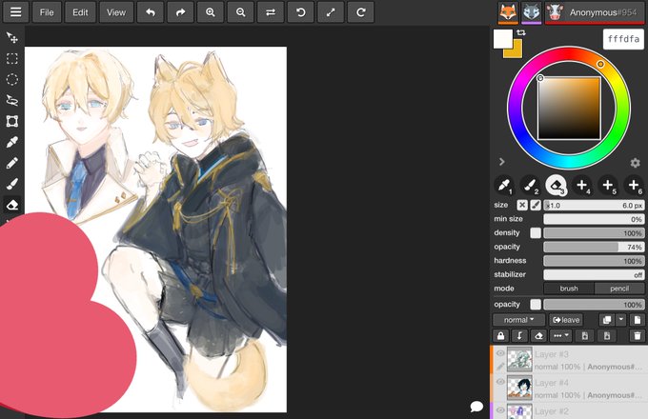
Task: Switch mode to pencil
Action: [619, 289]
